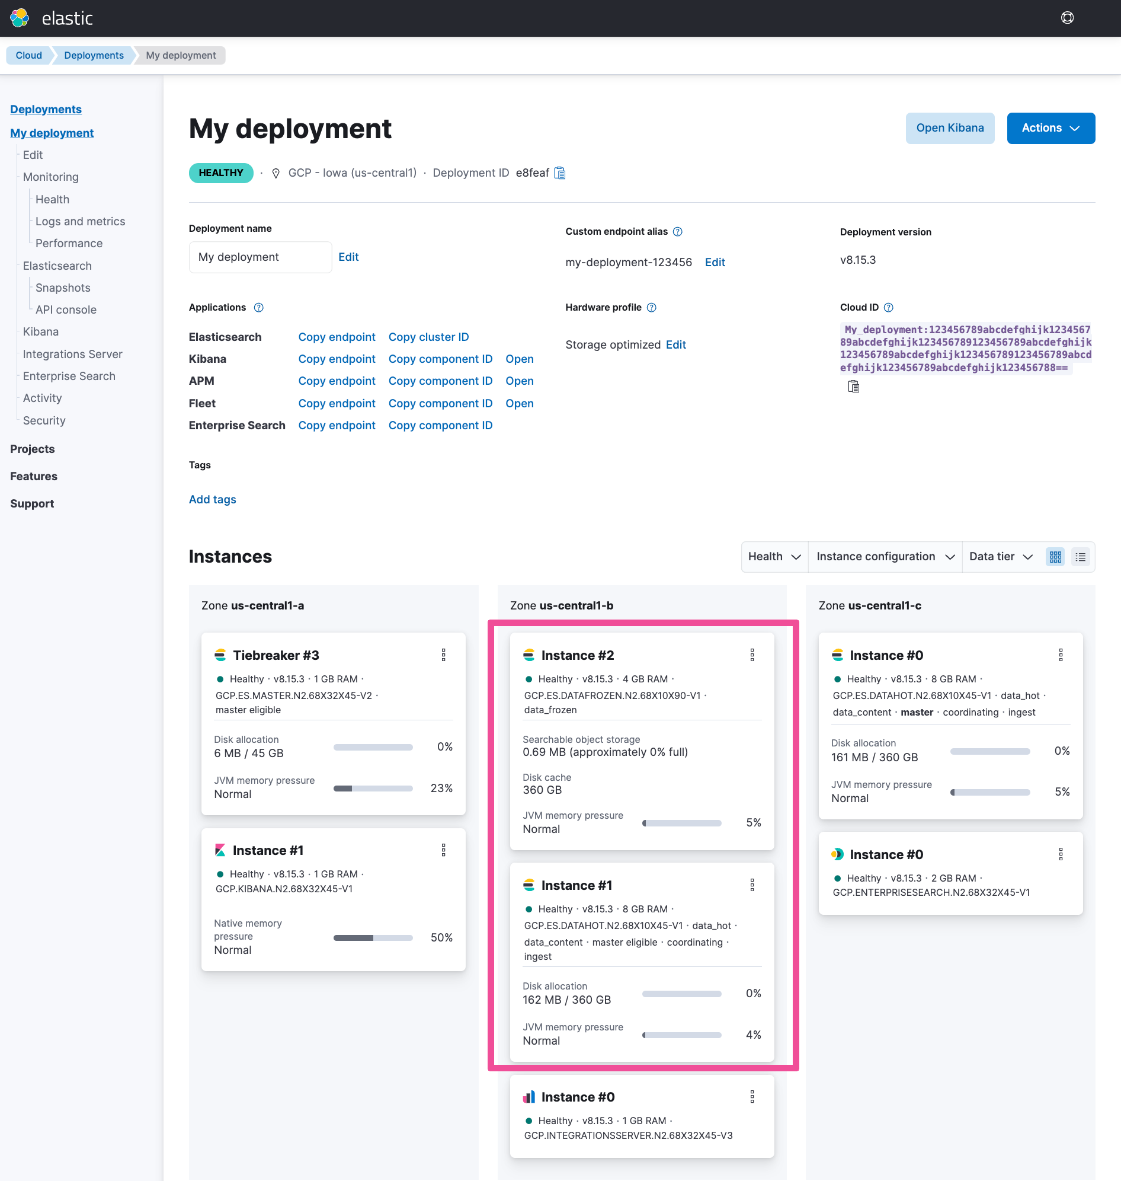This screenshot has height=1181, width=1121.
Task: Select API console in sidebar
Action: click(x=66, y=309)
